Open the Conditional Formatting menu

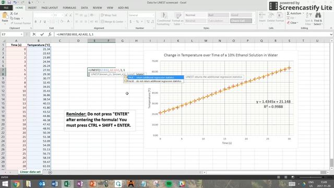[x=163, y=19]
